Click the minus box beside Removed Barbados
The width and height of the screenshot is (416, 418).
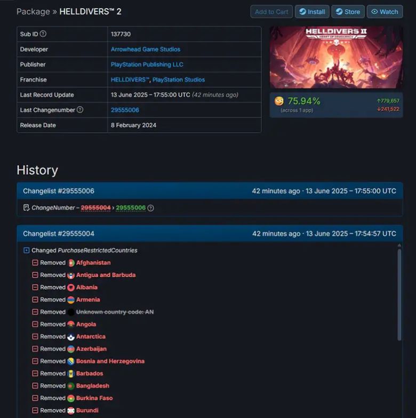click(x=35, y=373)
